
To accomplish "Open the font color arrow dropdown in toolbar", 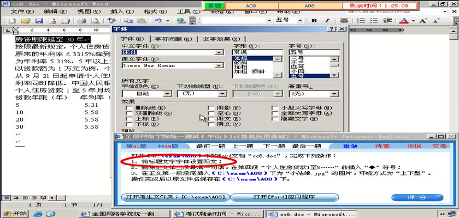I will click(x=413, y=21).
